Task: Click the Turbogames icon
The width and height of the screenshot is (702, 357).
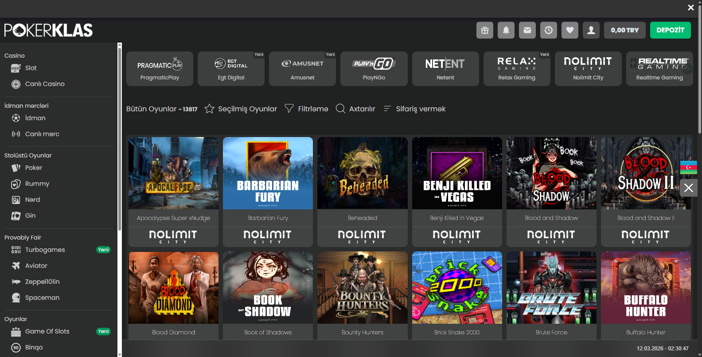Action: click(16, 250)
